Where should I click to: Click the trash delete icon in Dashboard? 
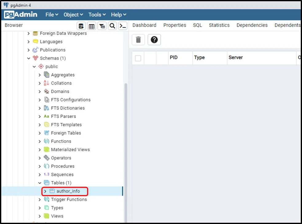pos(138,40)
